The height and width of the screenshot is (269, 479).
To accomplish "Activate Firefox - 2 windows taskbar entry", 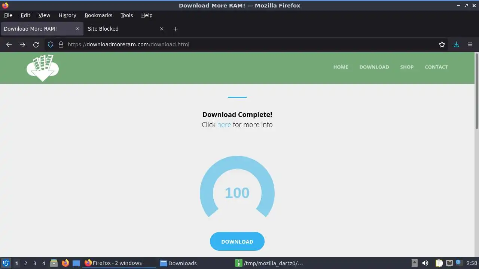I will click(x=120, y=263).
